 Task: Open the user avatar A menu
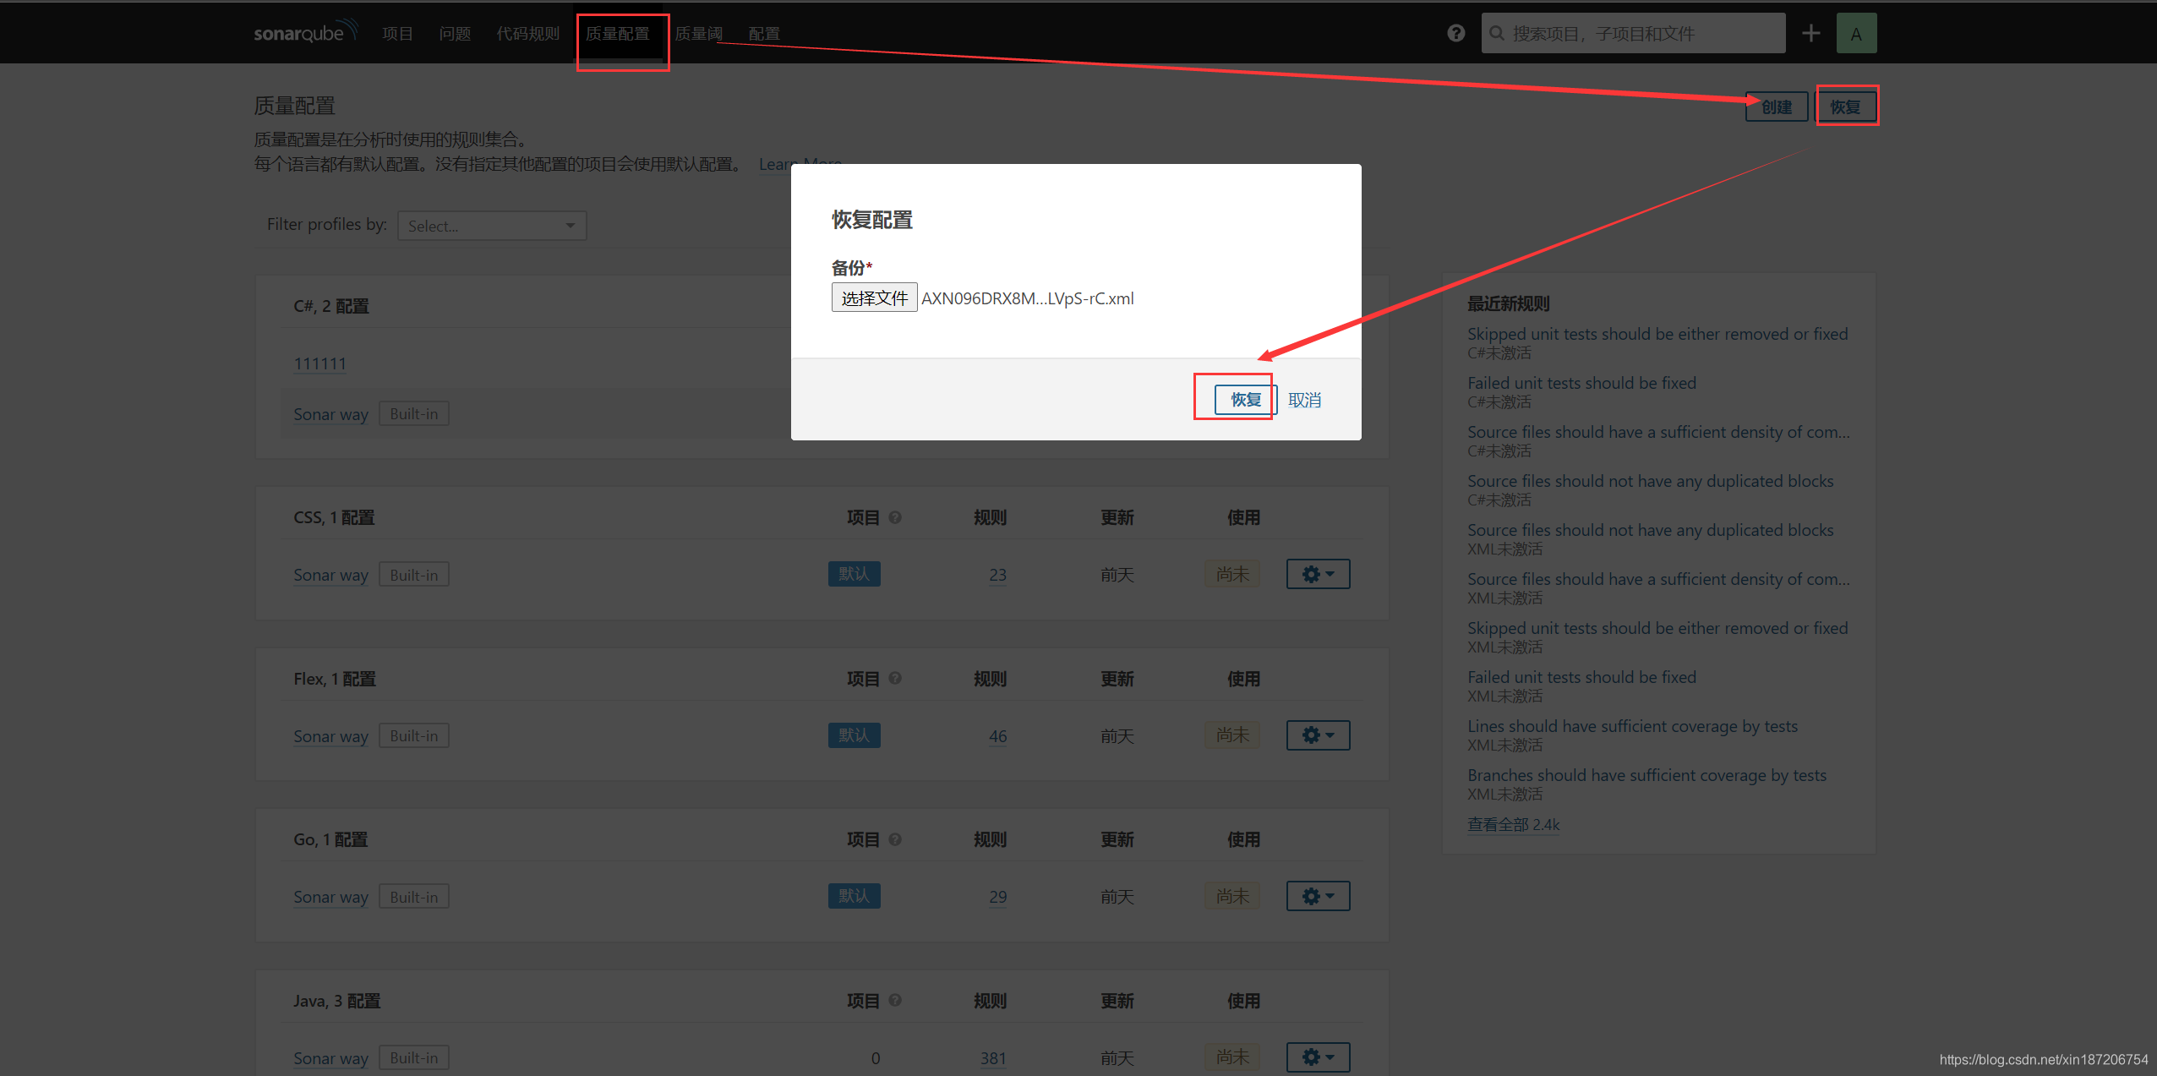(1856, 33)
